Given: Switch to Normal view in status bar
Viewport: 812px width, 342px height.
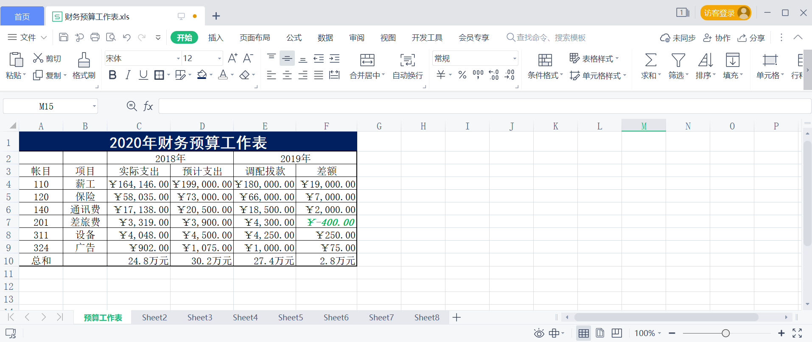Looking at the screenshot, I should click(x=584, y=333).
